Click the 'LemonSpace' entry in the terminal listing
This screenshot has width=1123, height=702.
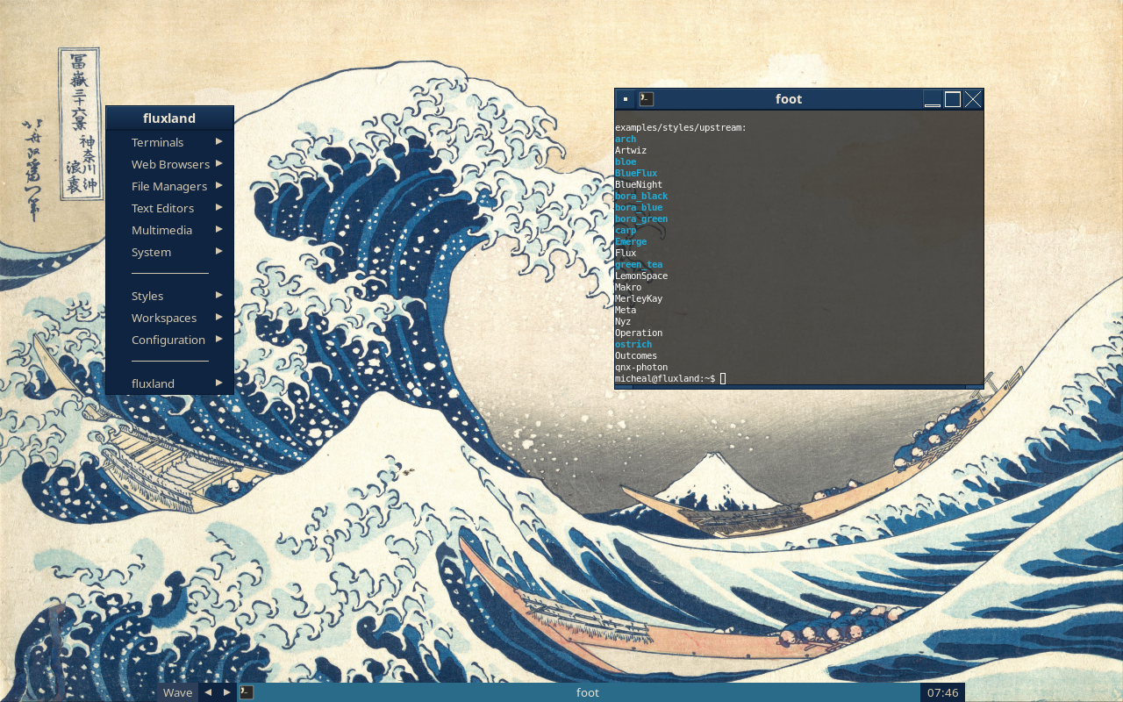[x=641, y=276]
